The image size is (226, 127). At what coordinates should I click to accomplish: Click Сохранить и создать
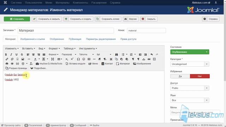point(78,19)
